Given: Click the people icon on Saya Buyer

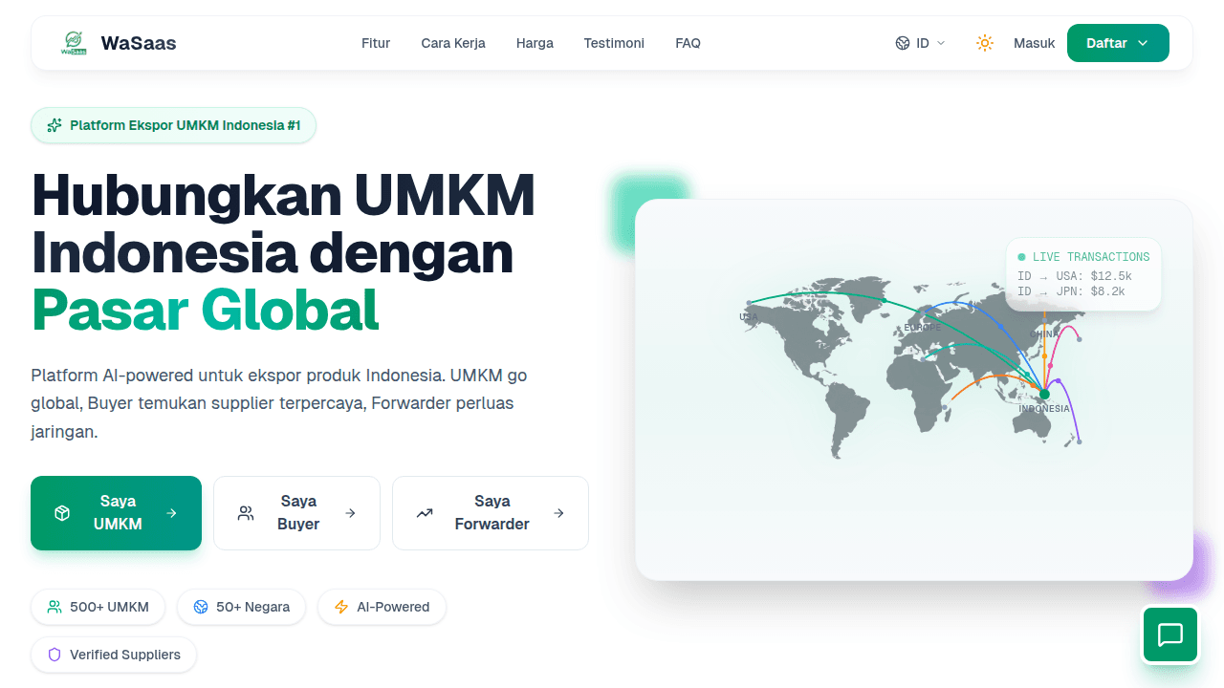Looking at the screenshot, I should tap(246, 513).
